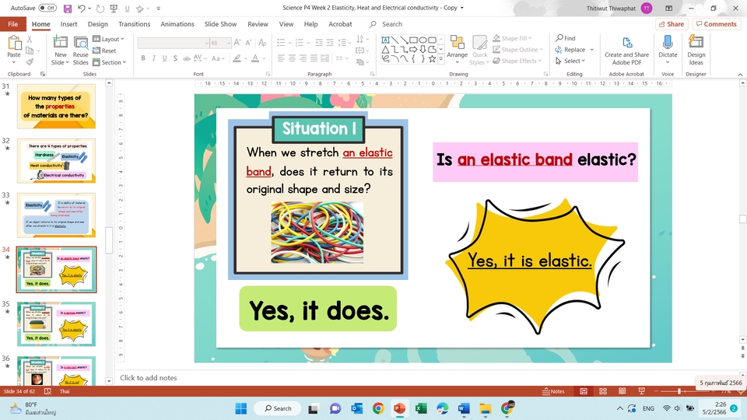This screenshot has height=420, width=747.
Task: Toggle the Notes pane button
Action: [x=553, y=391]
